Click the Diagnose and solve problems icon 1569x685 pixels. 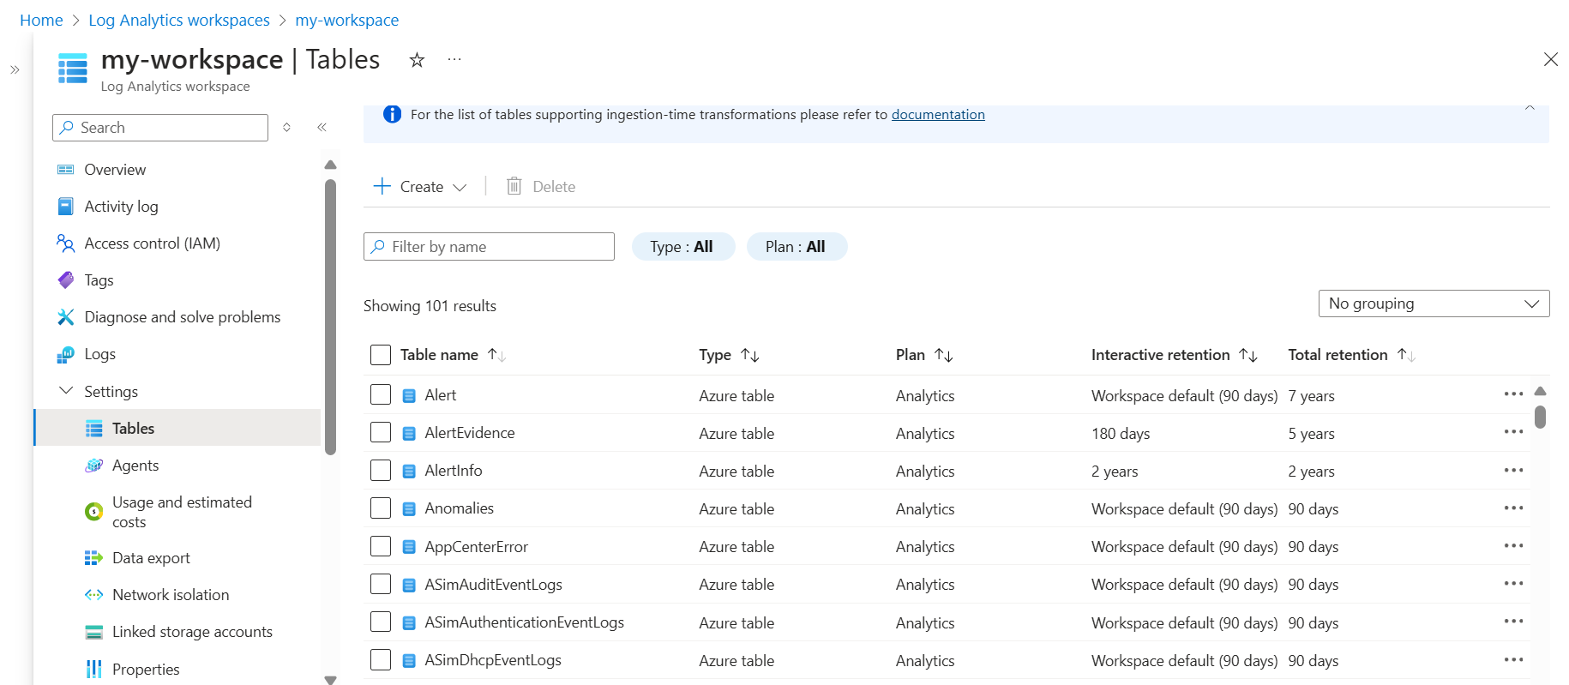66,317
